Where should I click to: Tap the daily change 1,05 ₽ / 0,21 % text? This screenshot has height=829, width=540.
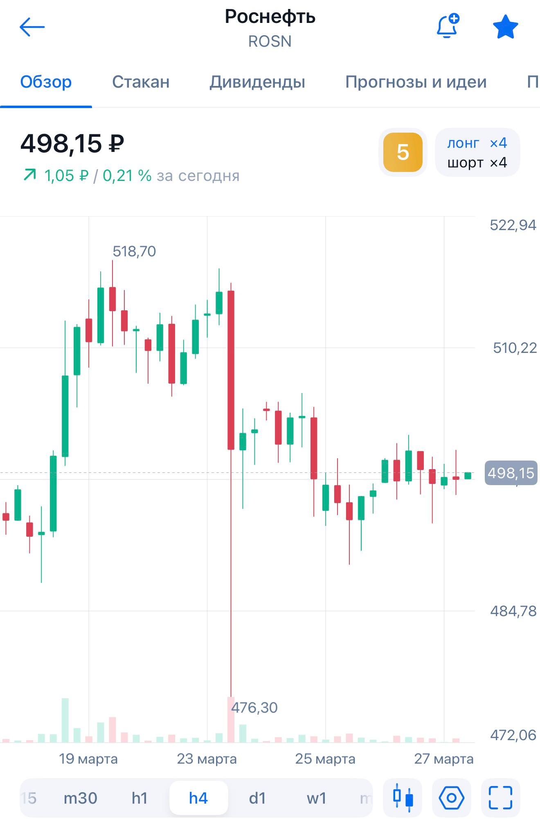(98, 176)
